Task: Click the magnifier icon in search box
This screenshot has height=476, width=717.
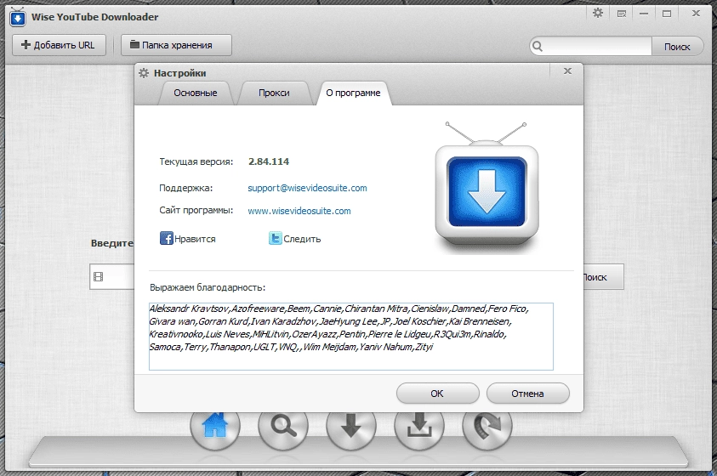Action: tap(538, 46)
